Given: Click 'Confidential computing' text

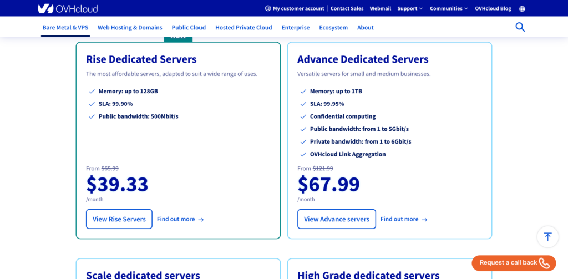Looking at the screenshot, I should (x=343, y=116).
